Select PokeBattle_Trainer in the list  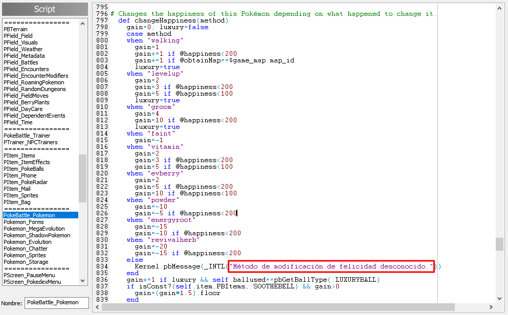point(27,136)
